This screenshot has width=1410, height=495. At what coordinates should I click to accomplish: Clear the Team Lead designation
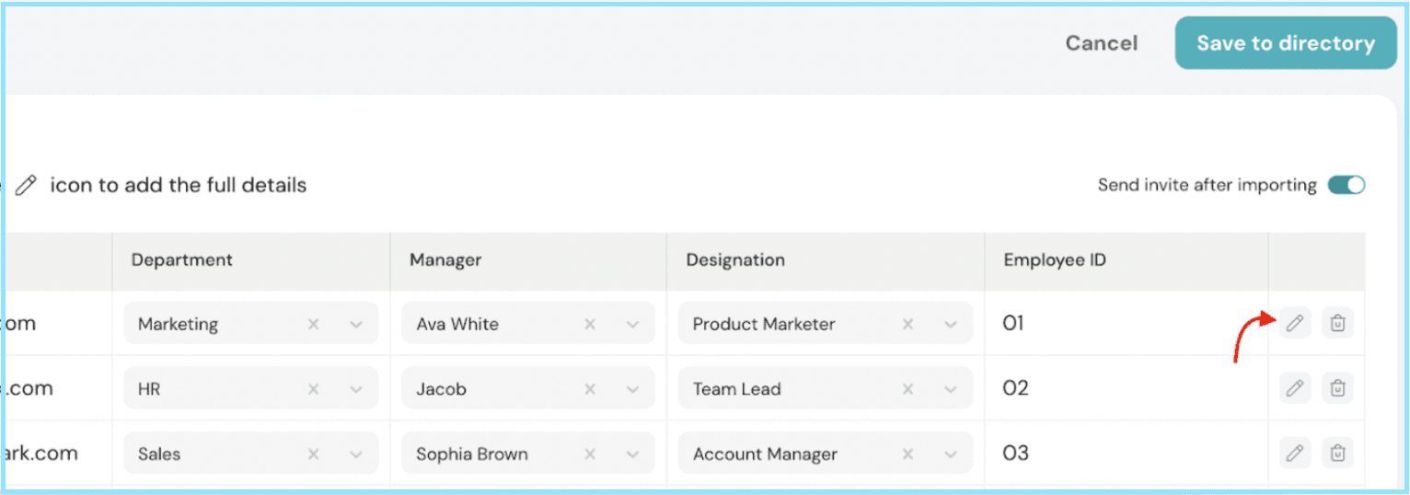(907, 389)
